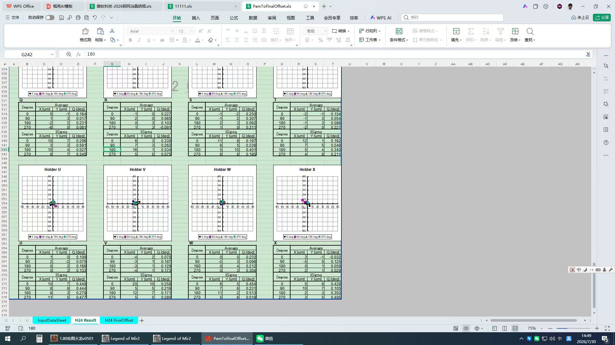Open the zoom percentage 75% dropdown
Image resolution: width=615 pixels, height=345 pixels.
coord(542,328)
